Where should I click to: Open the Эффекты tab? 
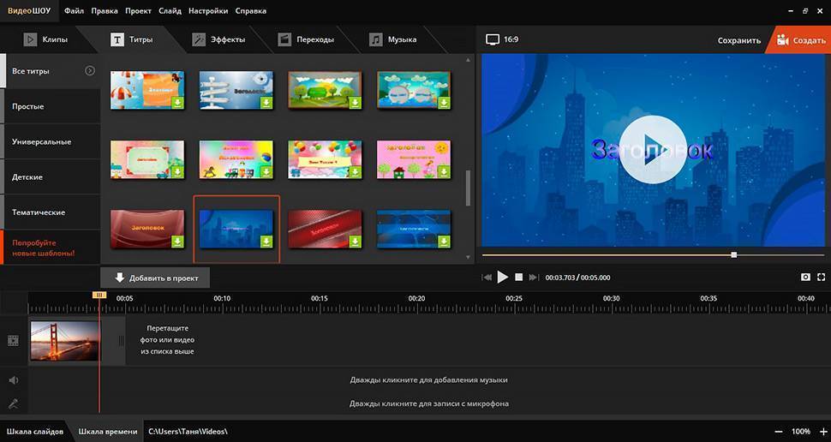point(219,39)
